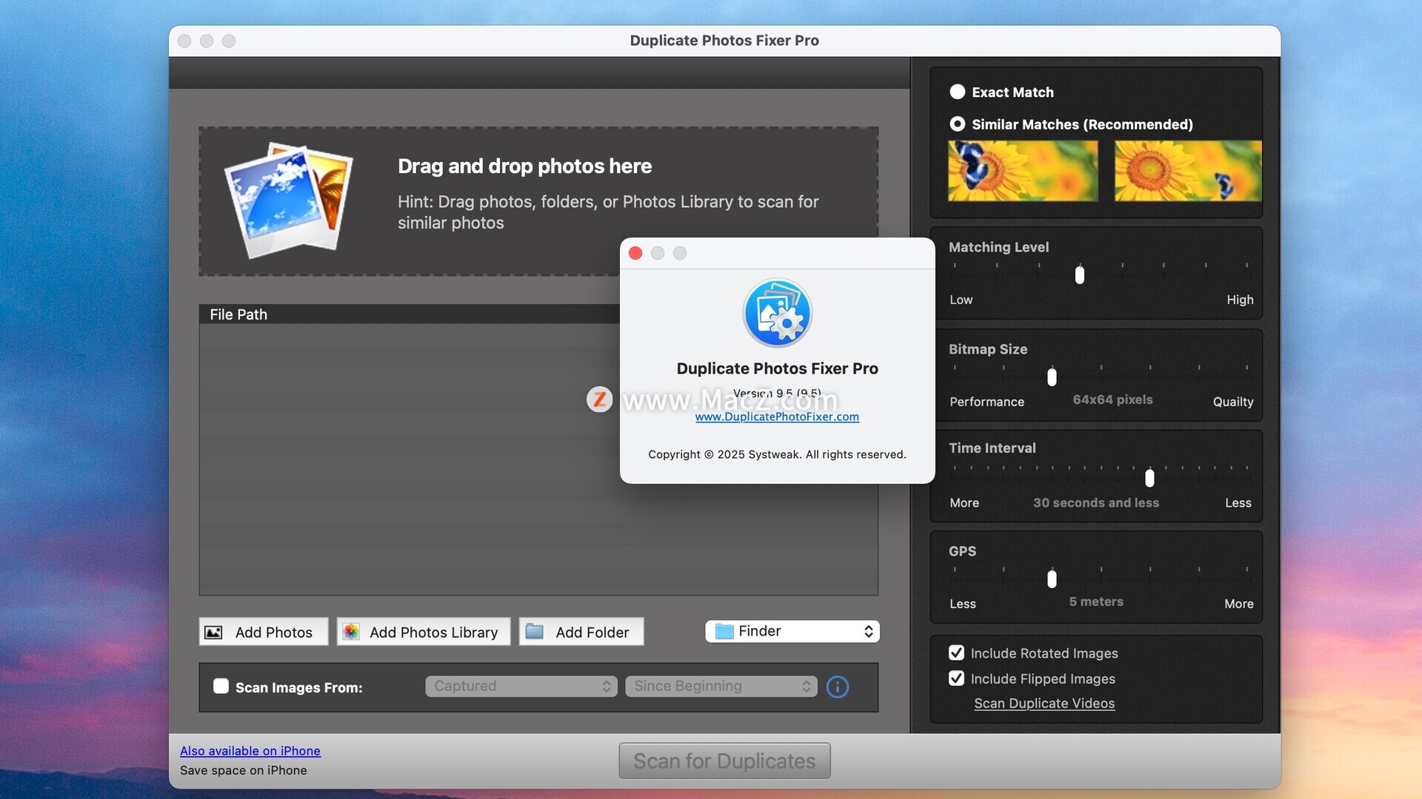Uncheck Include Flipped Images
The height and width of the screenshot is (799, 1422).
[x=956, y=678]
